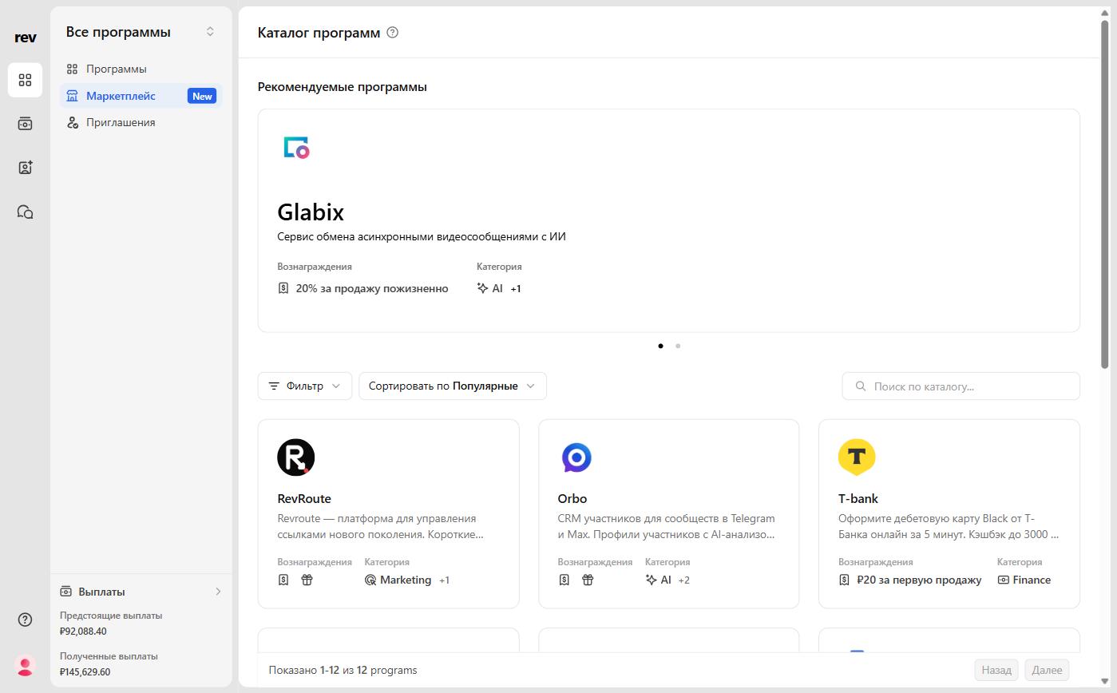Image resolution: width=1117 pixels, height=693 pixels.
Task: Click the T-bank description text
Action: click(949, 527)
